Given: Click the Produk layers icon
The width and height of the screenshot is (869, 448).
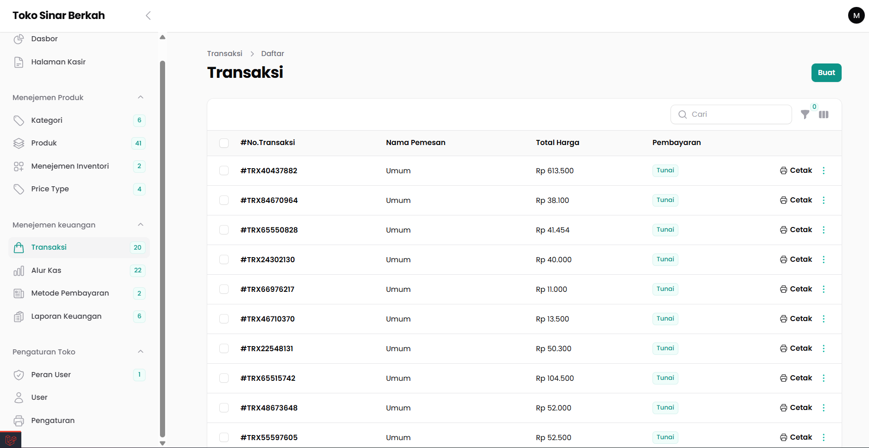Looking at the screenshot, I should click(x=19, y=143).
